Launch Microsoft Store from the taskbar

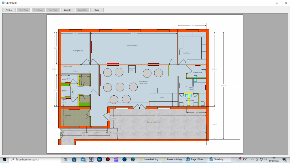click(74, 159)
